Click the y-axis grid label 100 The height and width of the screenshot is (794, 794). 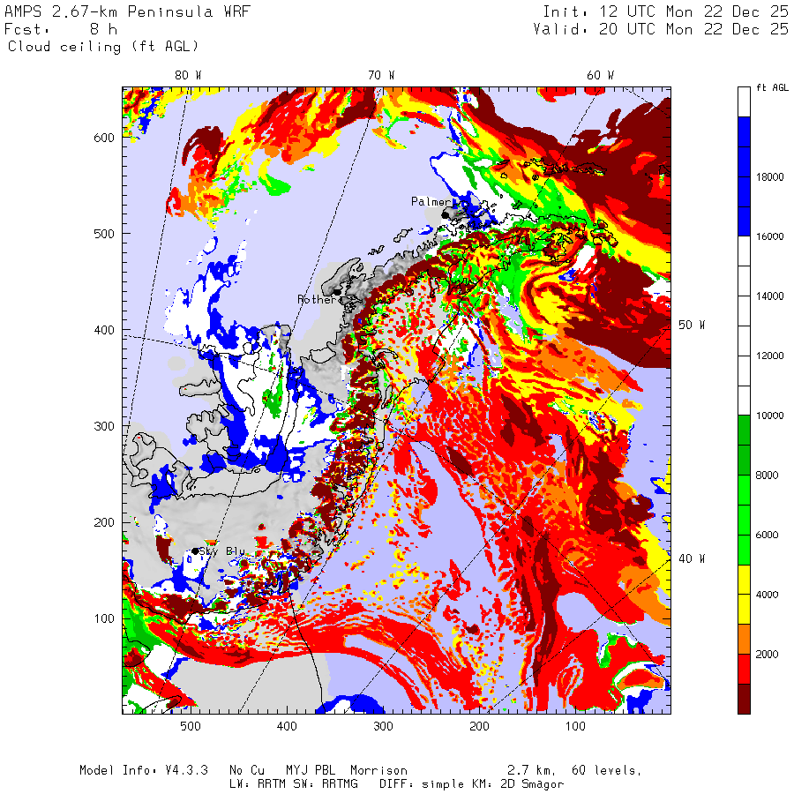pos(104,618)
